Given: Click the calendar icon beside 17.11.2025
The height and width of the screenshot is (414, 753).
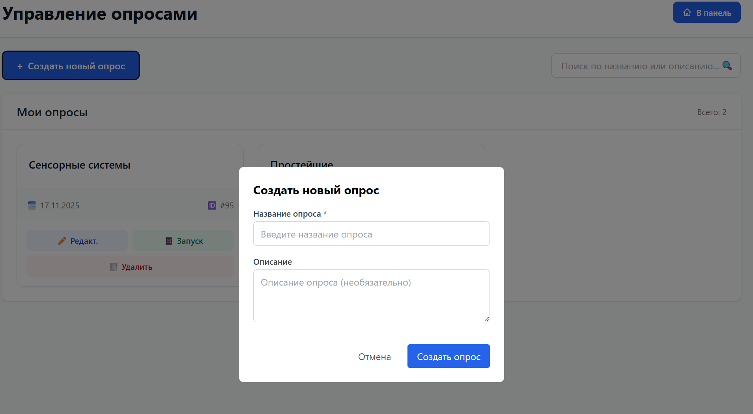Looking at the screenshot, I should [32, 206].
